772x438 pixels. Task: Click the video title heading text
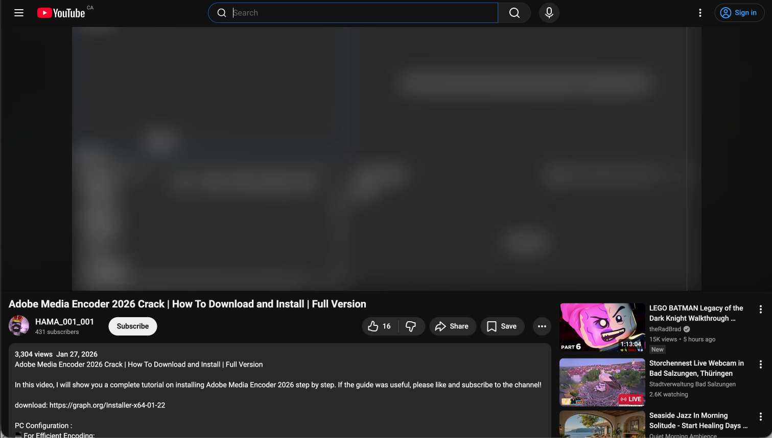point(188,304)
